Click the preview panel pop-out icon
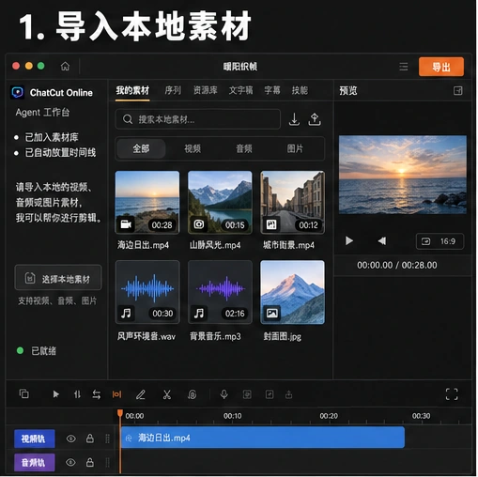478x477 pixels. pyautogui.click(x=457, y=91)
